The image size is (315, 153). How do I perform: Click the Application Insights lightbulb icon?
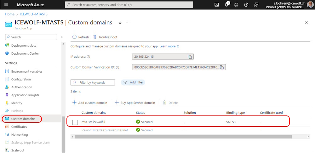[7, 95]
